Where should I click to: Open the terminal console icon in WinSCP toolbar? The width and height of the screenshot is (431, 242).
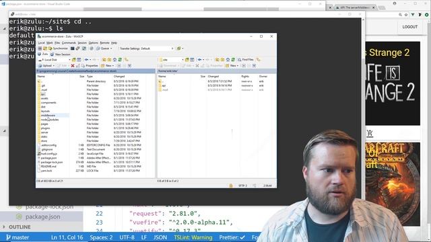(72, 48)
